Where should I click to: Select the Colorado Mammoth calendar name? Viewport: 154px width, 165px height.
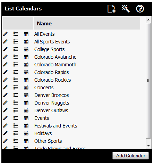point(55,65)
